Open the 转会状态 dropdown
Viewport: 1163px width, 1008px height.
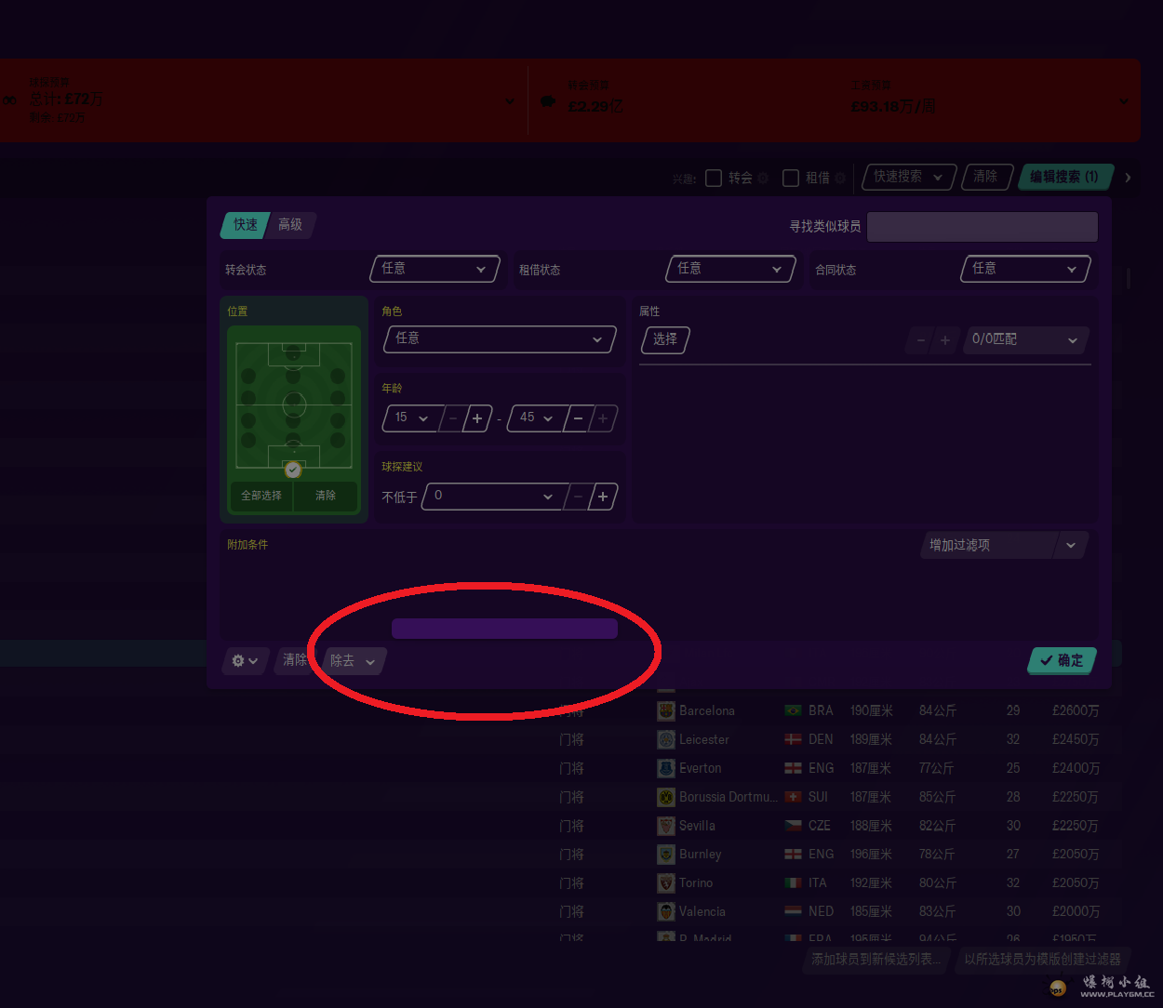434,269
